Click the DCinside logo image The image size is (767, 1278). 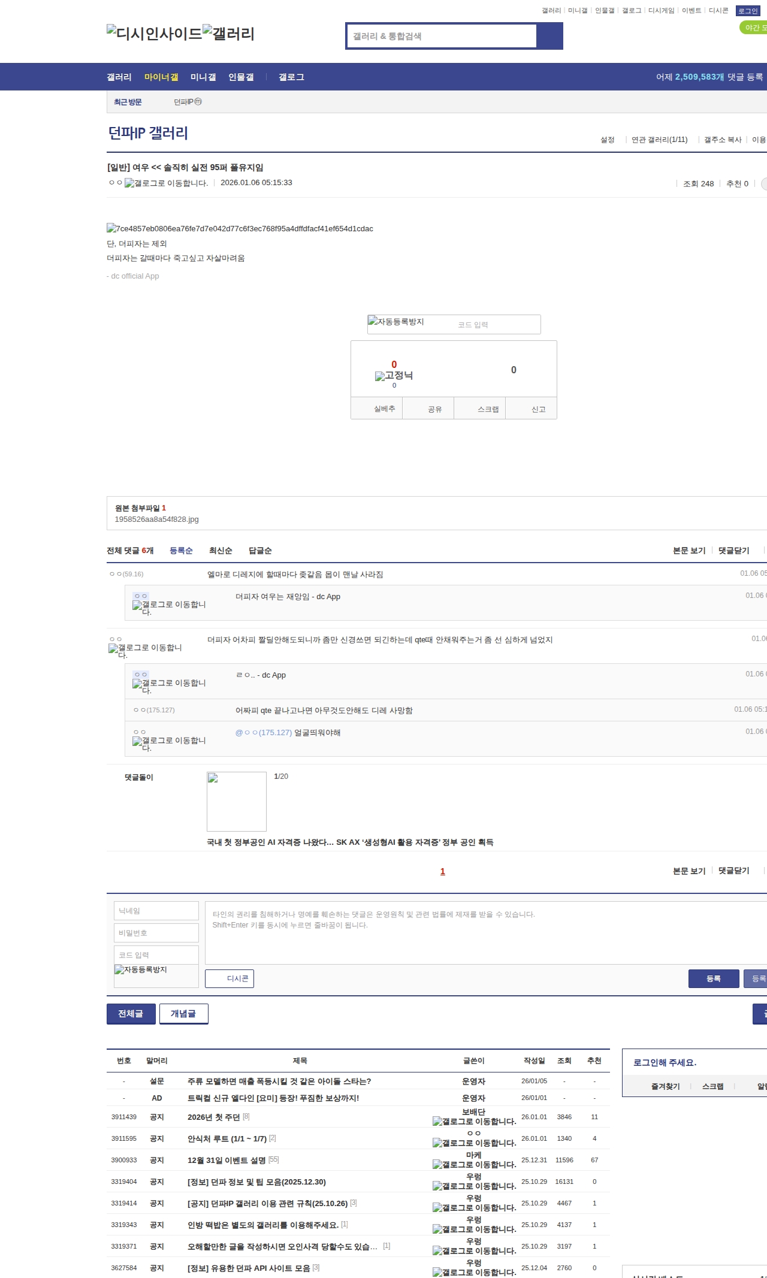[154, 34]
